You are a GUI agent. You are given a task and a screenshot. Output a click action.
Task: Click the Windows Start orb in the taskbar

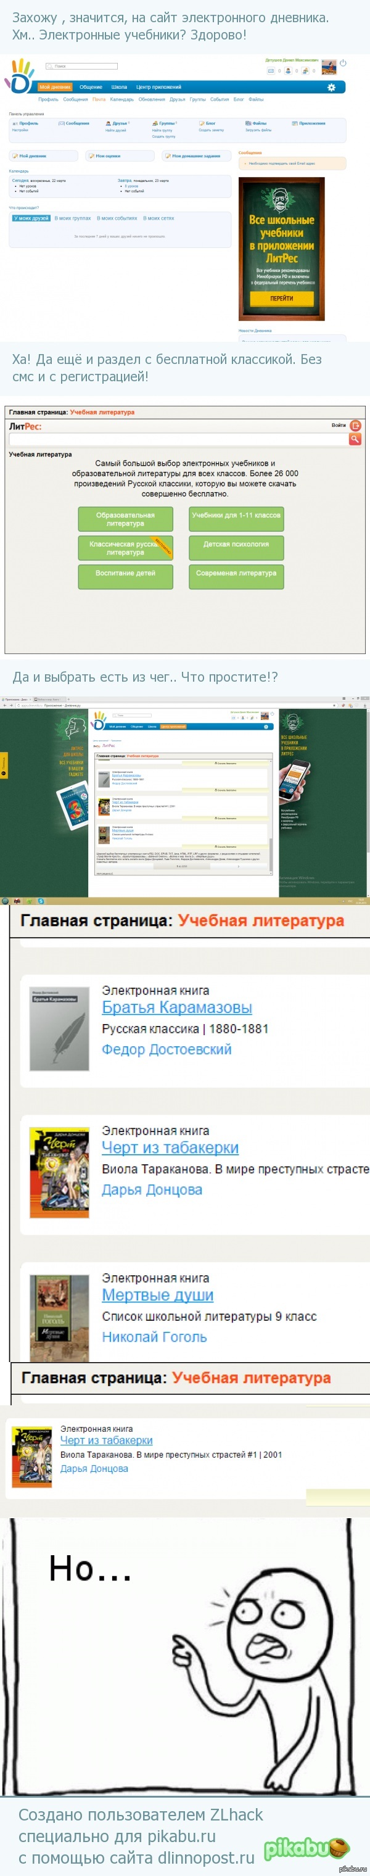pyautogui.click(x=5, y=901)
